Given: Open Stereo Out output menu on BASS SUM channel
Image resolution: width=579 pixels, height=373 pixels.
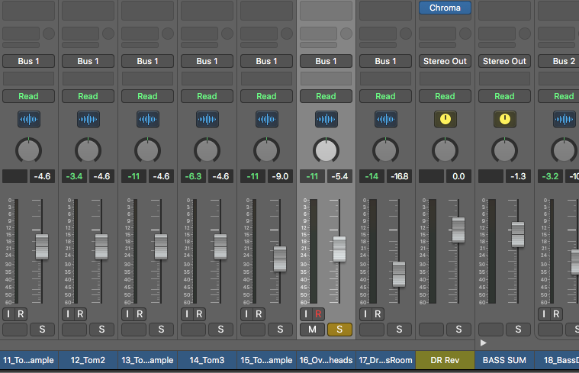Looking at the screenshot, I should pyautogui.click(x=504, y=61).
